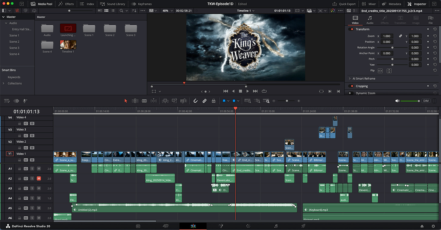Toggle Position Lock padlock in timeline toolbar
Image resolution: width=441 pixels, height=230 pixels.
point(214,101)
